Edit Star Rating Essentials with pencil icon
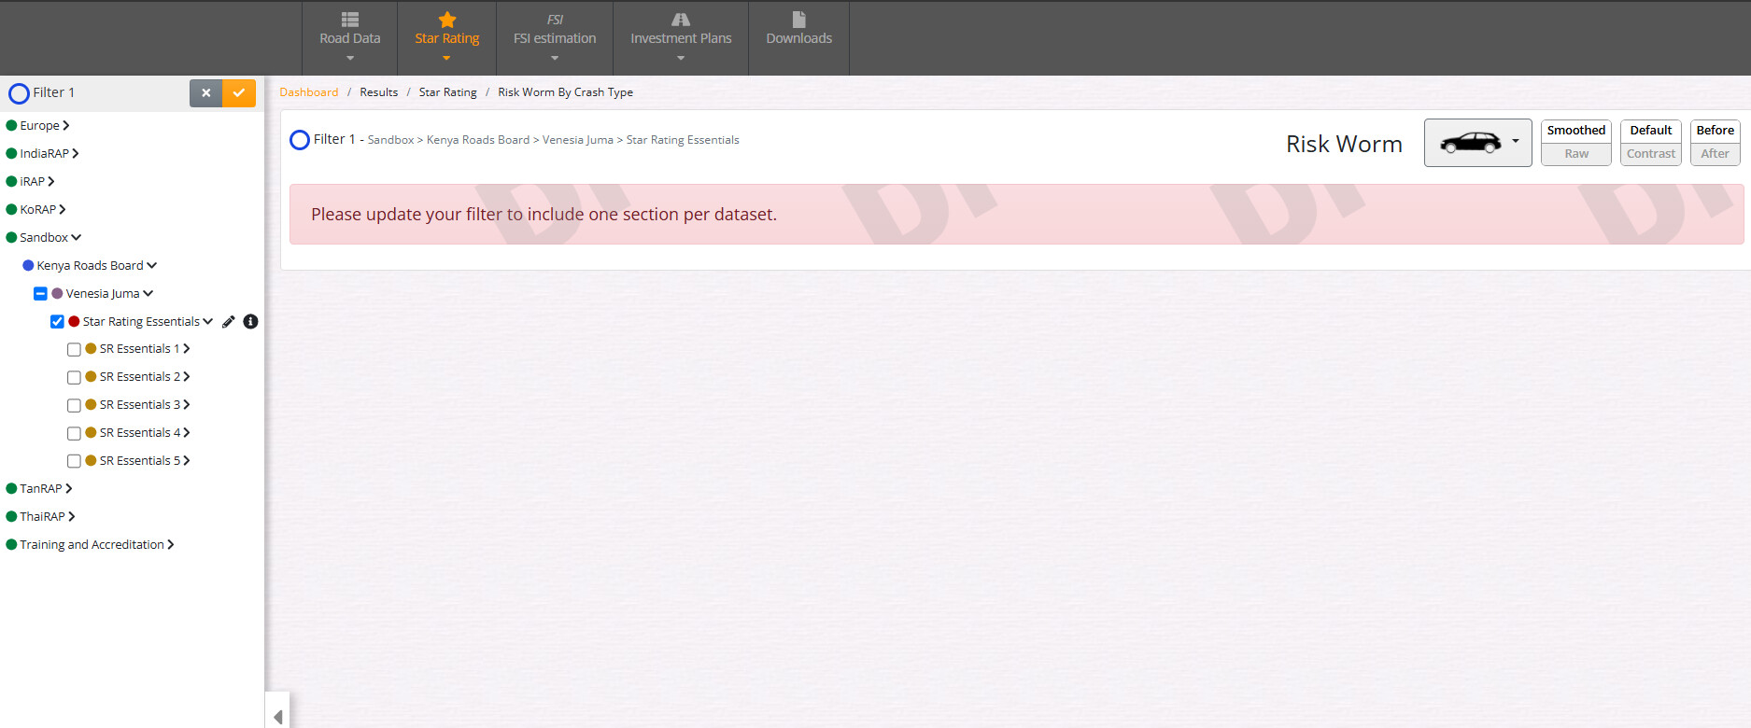Image resolution: width=1751 pixels, height=728 pixels. [229, 321]
